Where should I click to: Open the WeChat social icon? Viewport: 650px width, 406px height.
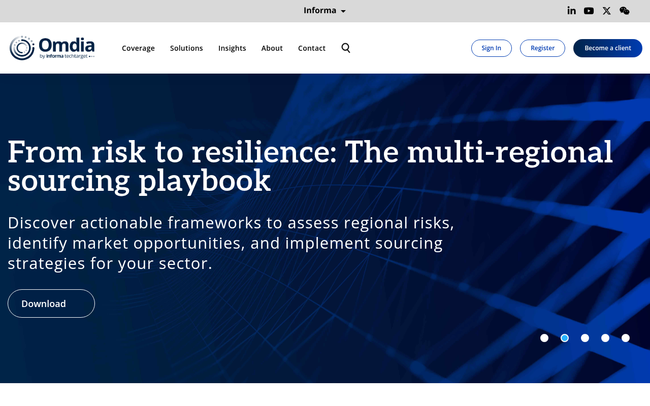[x=625, y=11]
